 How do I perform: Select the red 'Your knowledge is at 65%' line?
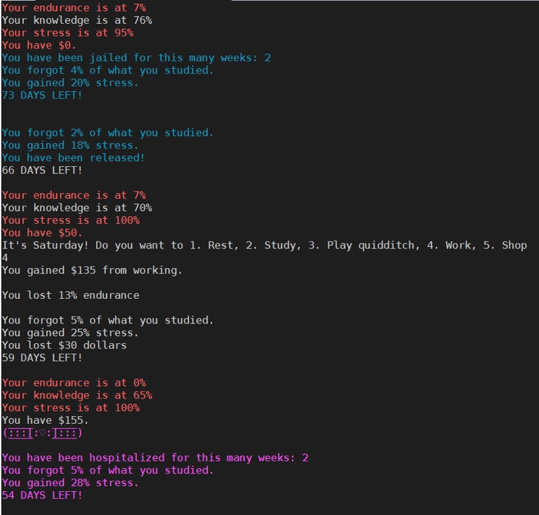point(77,396)
